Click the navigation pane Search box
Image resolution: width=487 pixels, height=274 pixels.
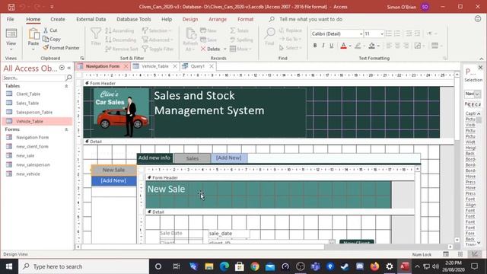click(34, 78)
